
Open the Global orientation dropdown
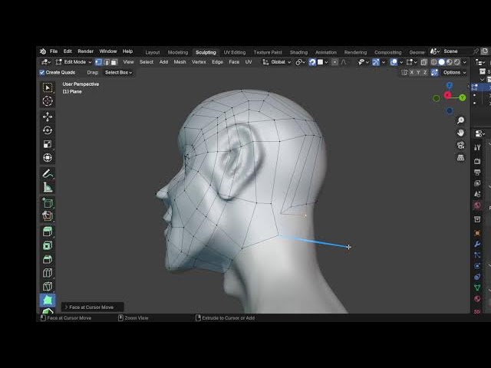pyautogui.click(x=277, y=62)
